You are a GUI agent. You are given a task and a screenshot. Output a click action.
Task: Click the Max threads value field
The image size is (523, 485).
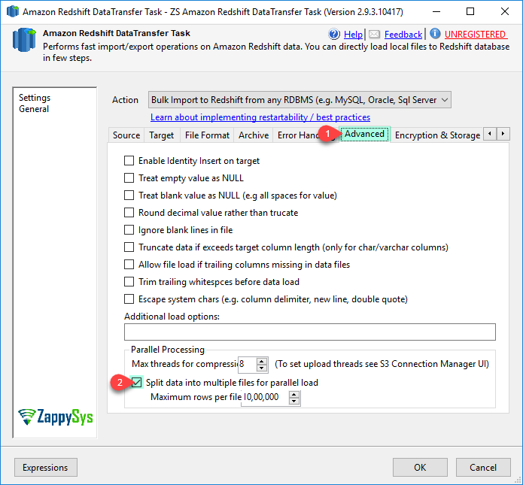(x=248, y=365)
